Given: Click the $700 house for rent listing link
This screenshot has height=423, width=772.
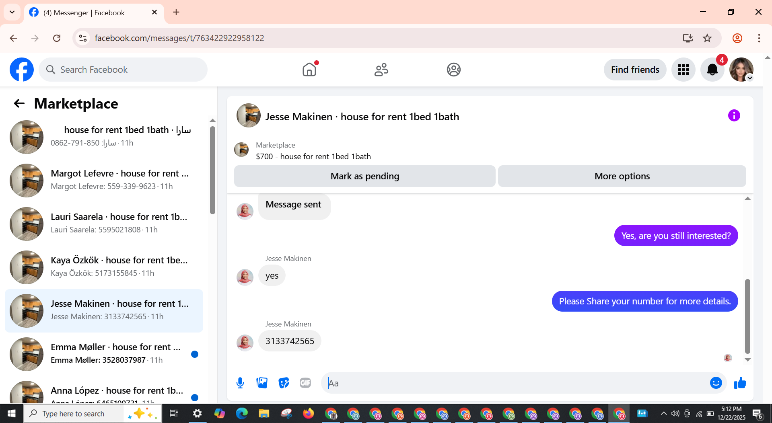Looking at the screenshot, I should pyautogui.click(x=313, y=156).
